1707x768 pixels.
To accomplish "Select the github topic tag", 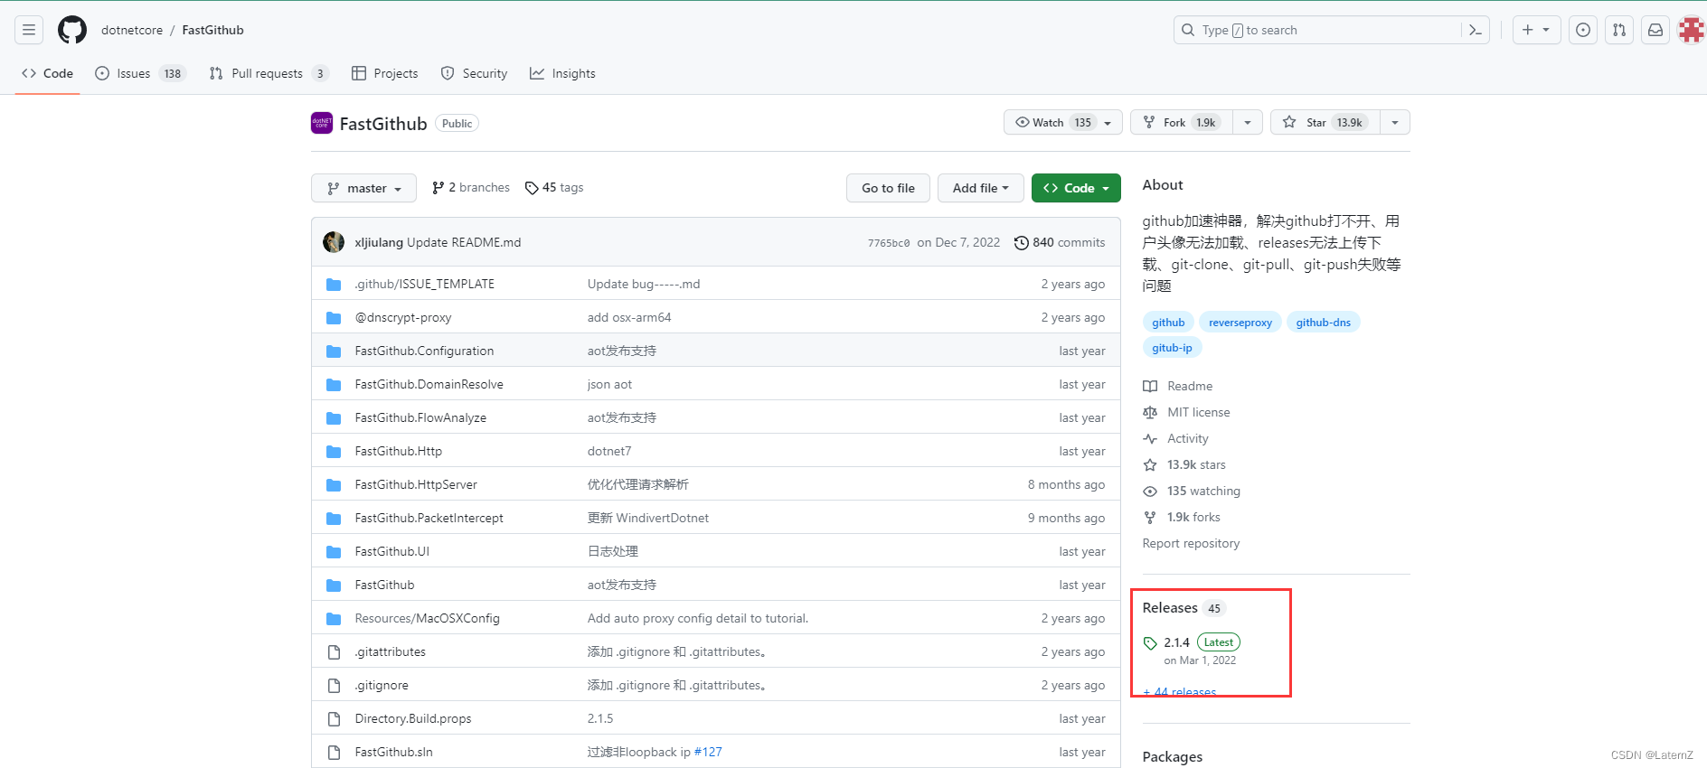I will pos(1168,323).
